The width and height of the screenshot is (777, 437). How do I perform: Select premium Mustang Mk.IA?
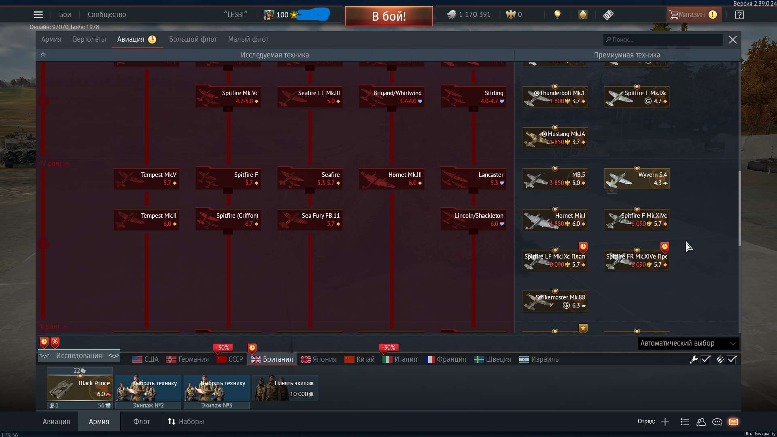pyautogui.click(x=555, y=138)
